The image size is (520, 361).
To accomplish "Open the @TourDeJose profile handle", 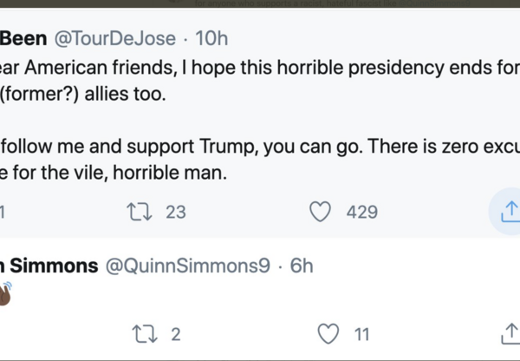I will 116,39.
